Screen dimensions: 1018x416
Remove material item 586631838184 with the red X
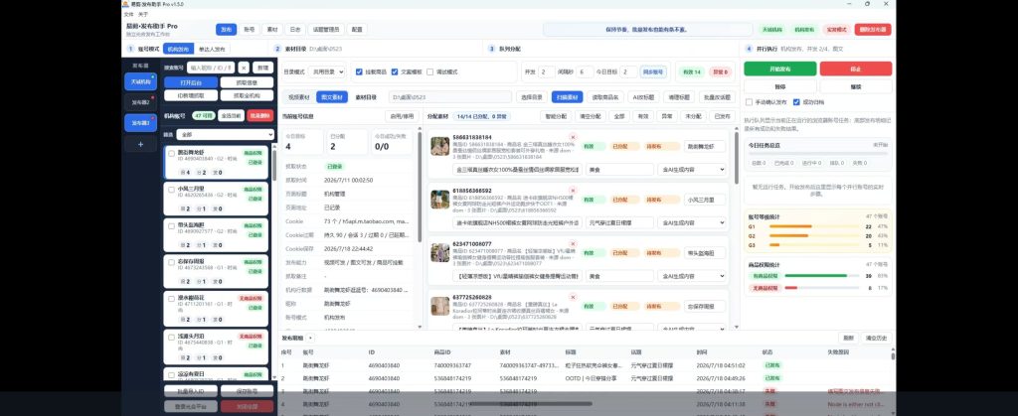coord(573,137)
